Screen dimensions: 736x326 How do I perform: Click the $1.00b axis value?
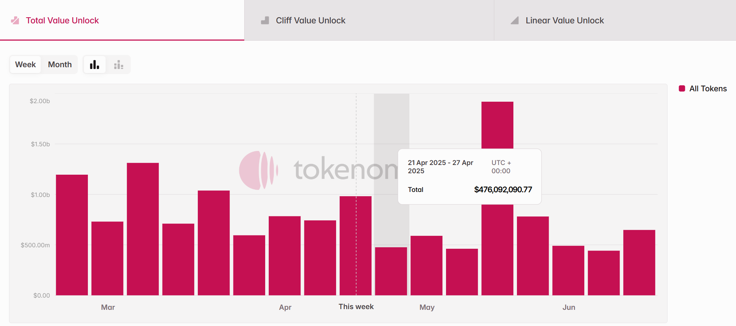click(40, 195)
